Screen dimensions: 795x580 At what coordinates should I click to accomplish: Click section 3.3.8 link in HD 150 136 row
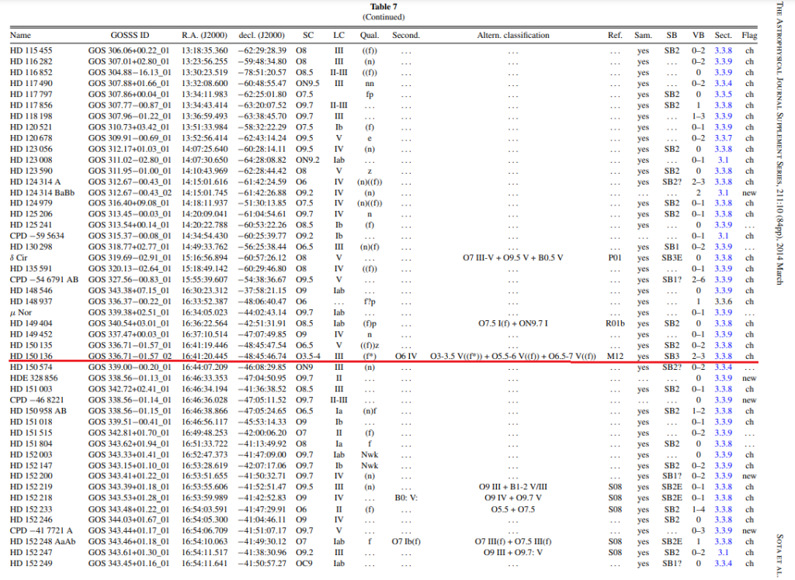723,355
